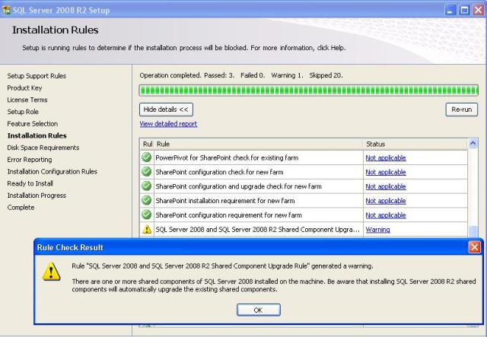This screenshot has width=487, height=337.
Task: Select Product Key step
Action: (x=24, y=88)
